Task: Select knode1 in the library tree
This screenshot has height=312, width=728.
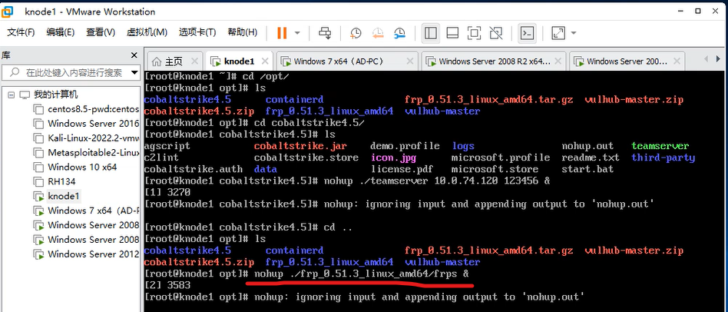Action: (x=63, y=196)
